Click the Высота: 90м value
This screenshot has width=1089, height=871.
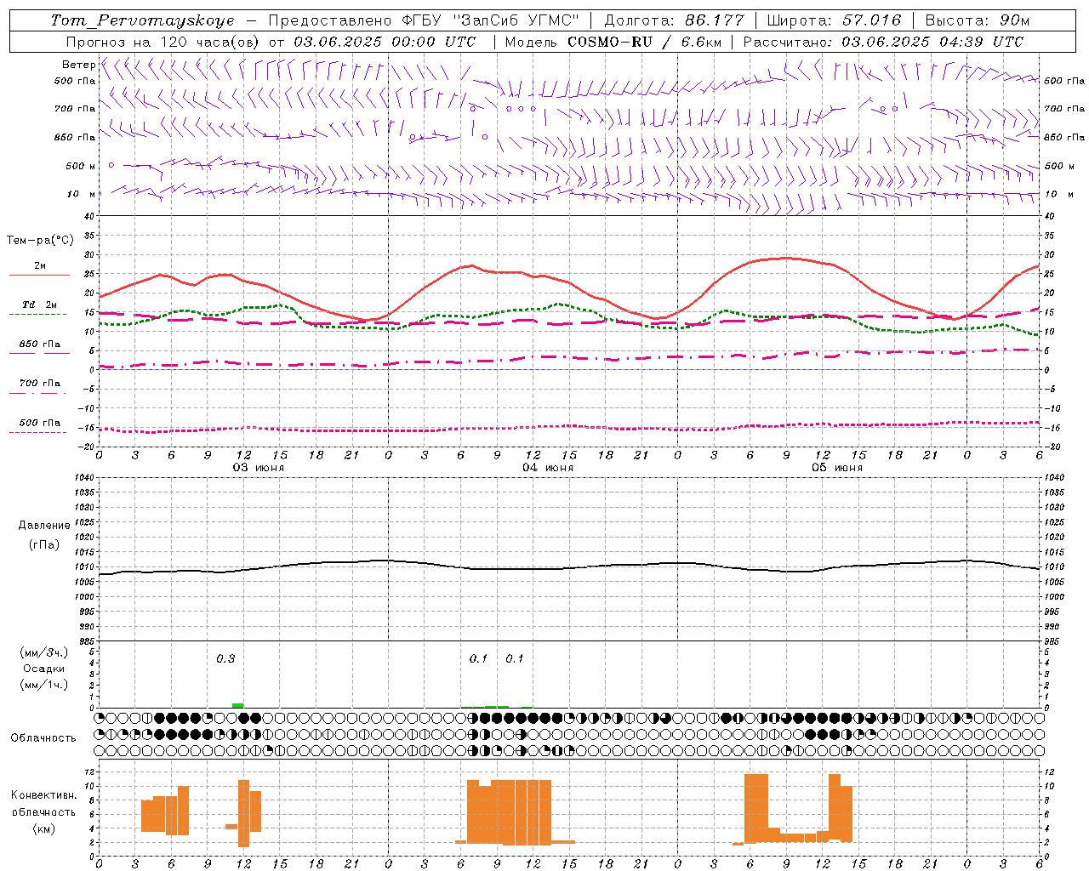tap(977, 20)
